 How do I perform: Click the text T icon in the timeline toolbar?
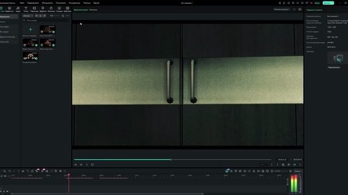pos(28,171)
